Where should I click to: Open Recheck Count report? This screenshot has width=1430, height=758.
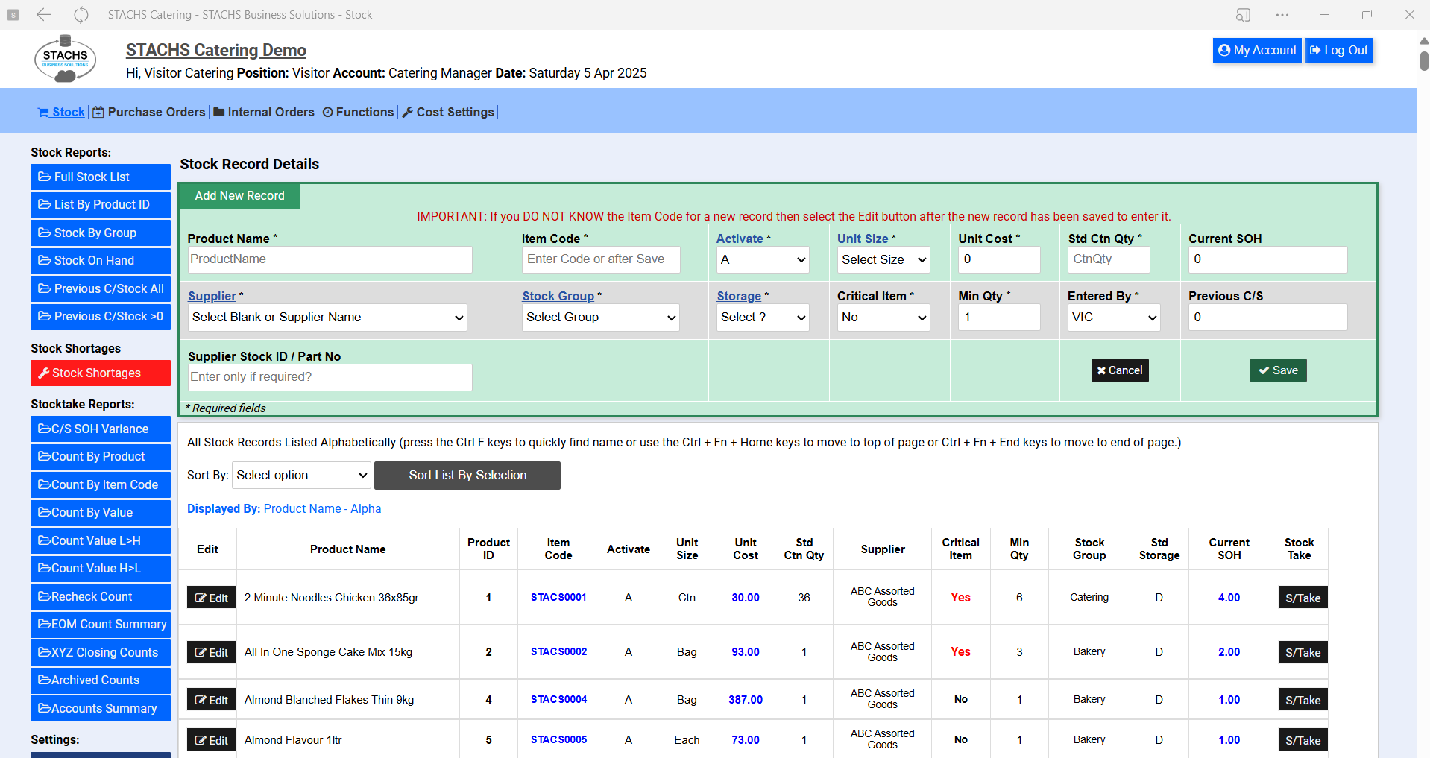coord(101,596)
